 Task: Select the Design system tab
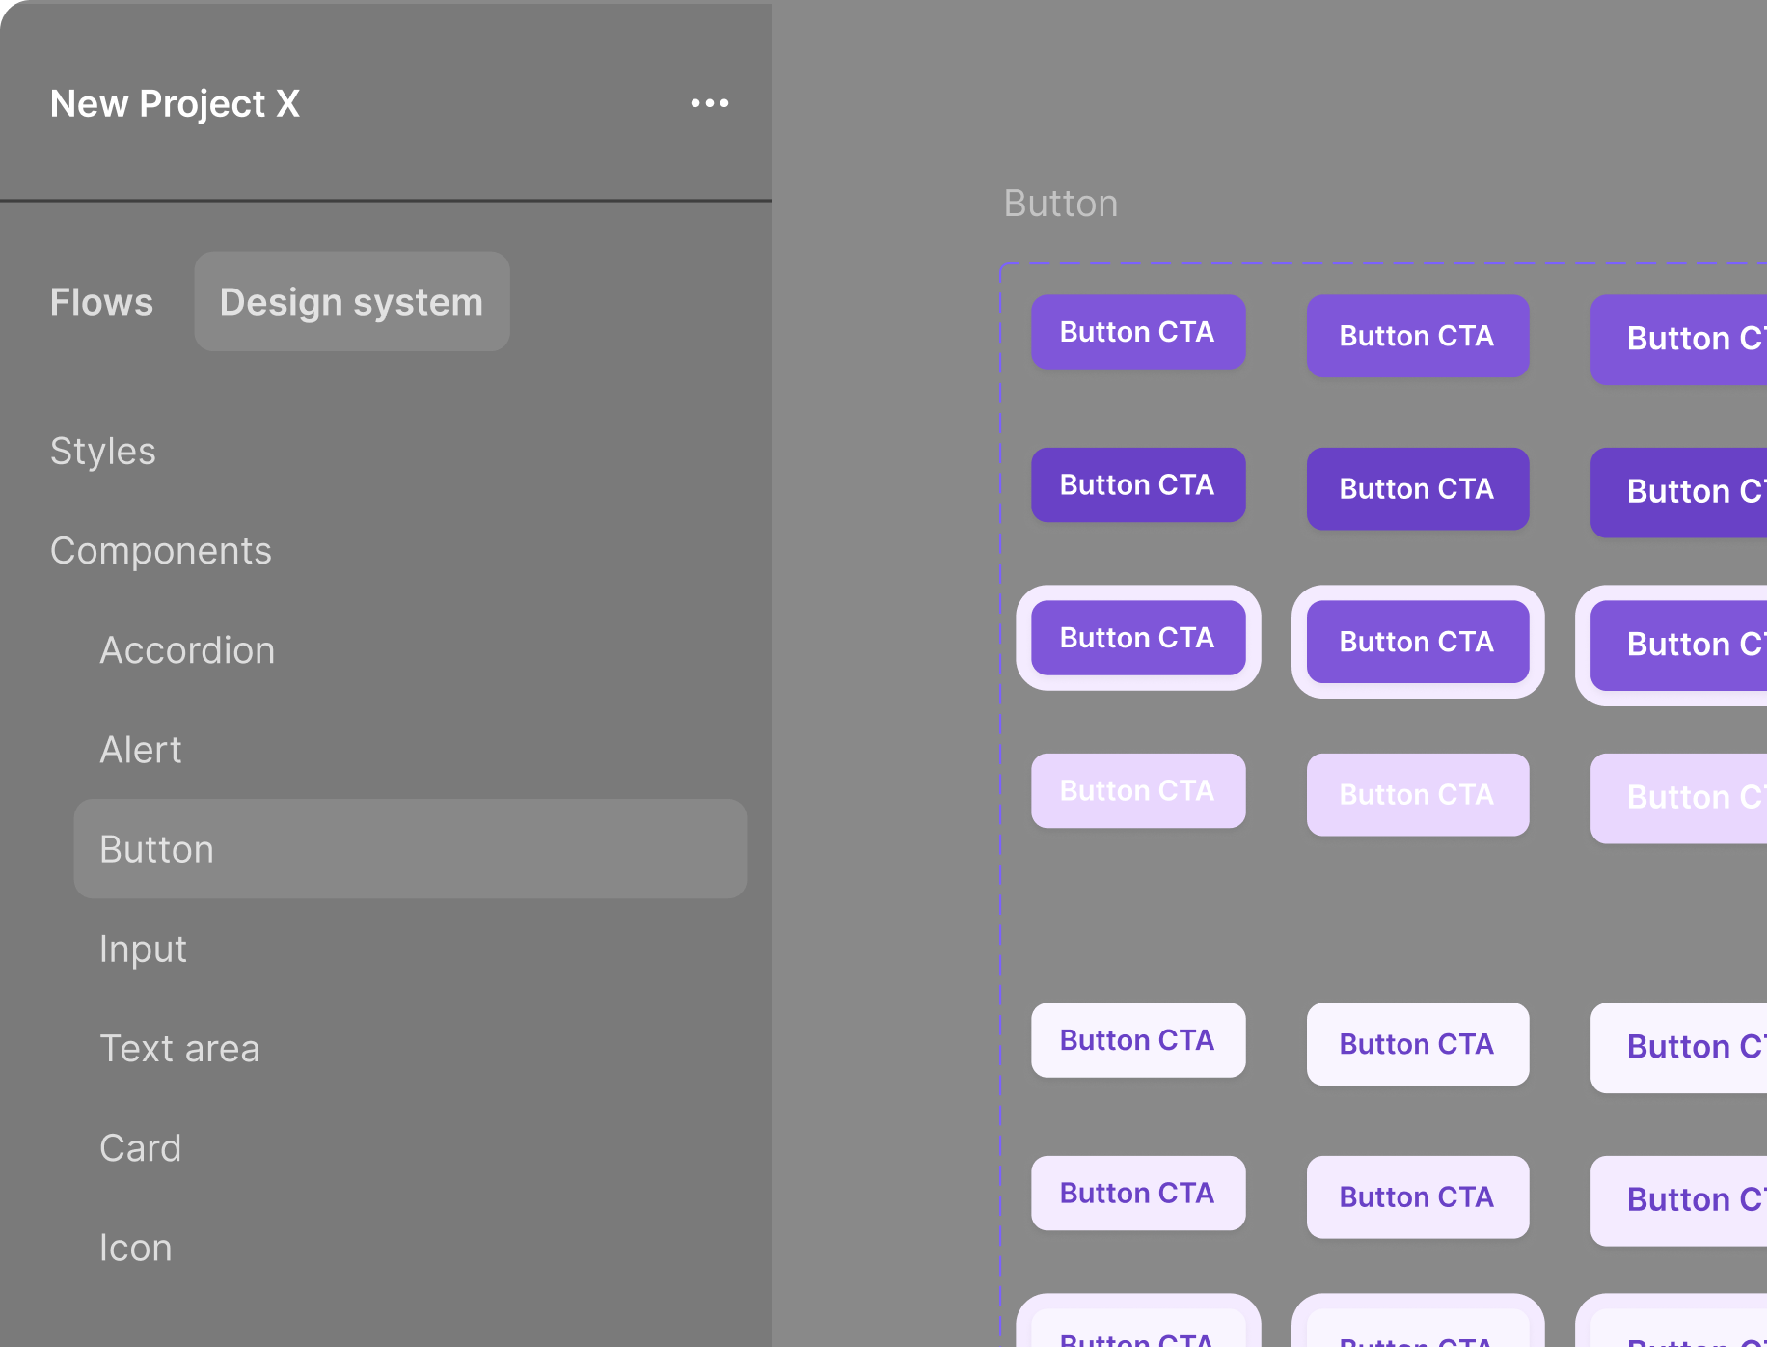click(352, 302)
